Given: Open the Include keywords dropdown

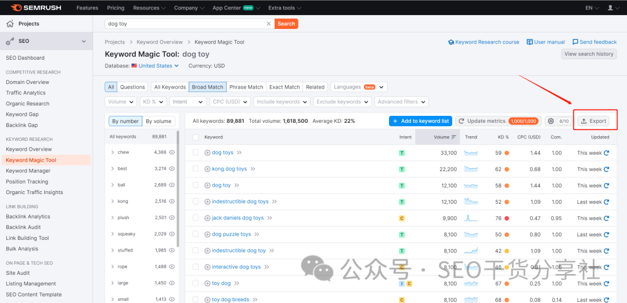Looking at the screenshot, I should (282, 102).
